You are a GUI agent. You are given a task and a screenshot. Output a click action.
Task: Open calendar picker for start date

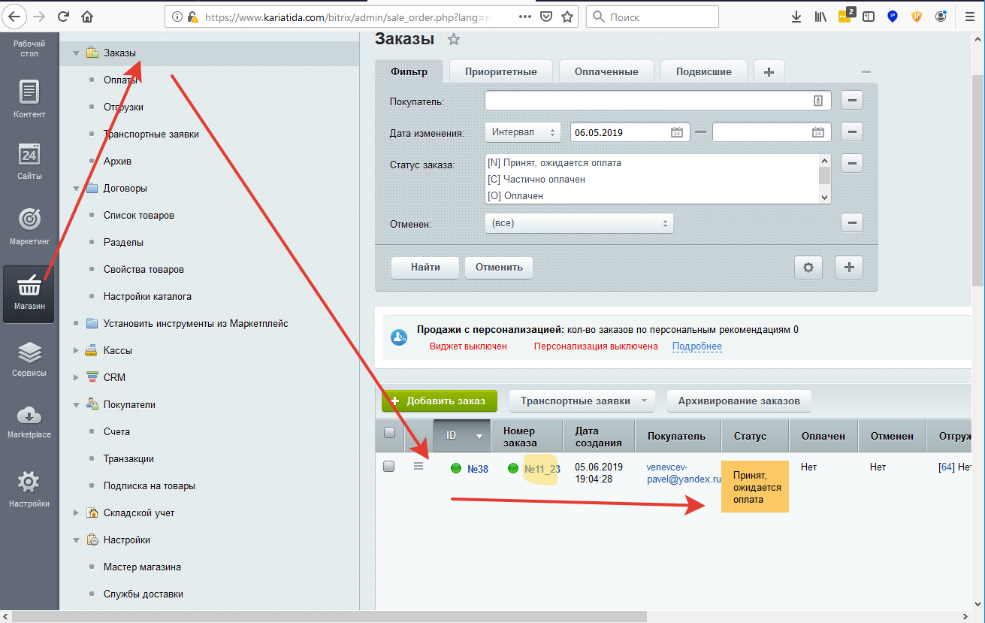tap(676, 132)
